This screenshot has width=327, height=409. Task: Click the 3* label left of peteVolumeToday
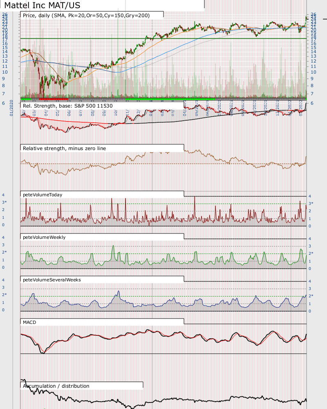pyautogui.click(x=4, y=202)
